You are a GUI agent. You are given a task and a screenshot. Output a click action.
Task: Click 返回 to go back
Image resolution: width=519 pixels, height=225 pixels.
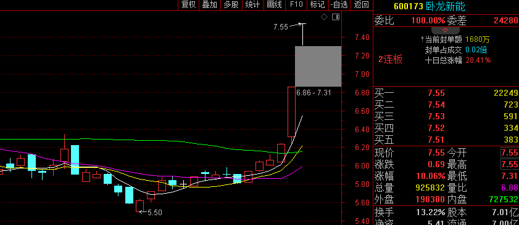coord(361,5)
